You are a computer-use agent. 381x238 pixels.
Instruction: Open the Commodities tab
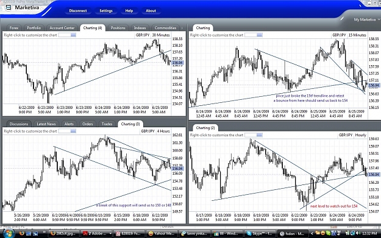pos(165,28)
